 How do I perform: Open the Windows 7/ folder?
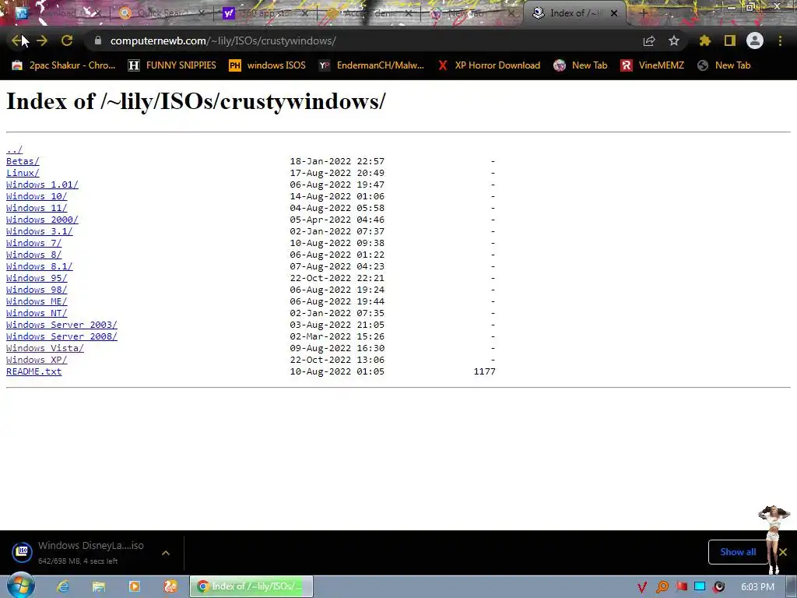point(33,243)
